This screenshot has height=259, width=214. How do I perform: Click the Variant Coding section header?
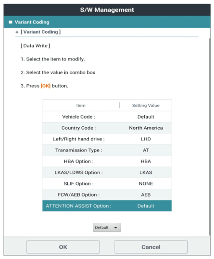pos(107,22)
